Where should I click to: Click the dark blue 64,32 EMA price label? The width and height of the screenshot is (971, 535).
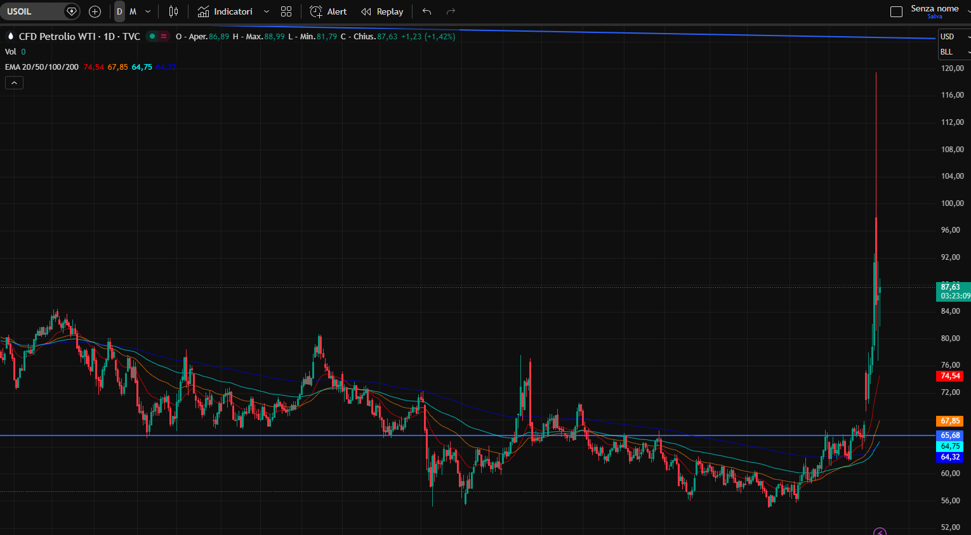(950, 457)
